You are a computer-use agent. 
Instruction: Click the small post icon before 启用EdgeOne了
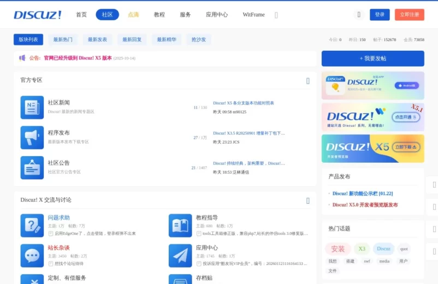(51, 233)
